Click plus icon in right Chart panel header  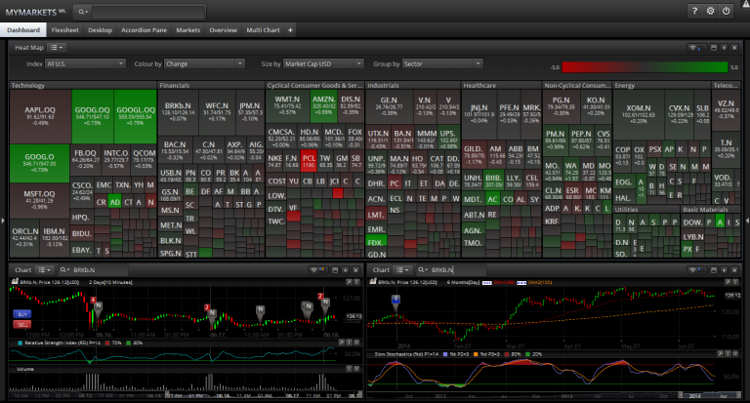[725, 270]
